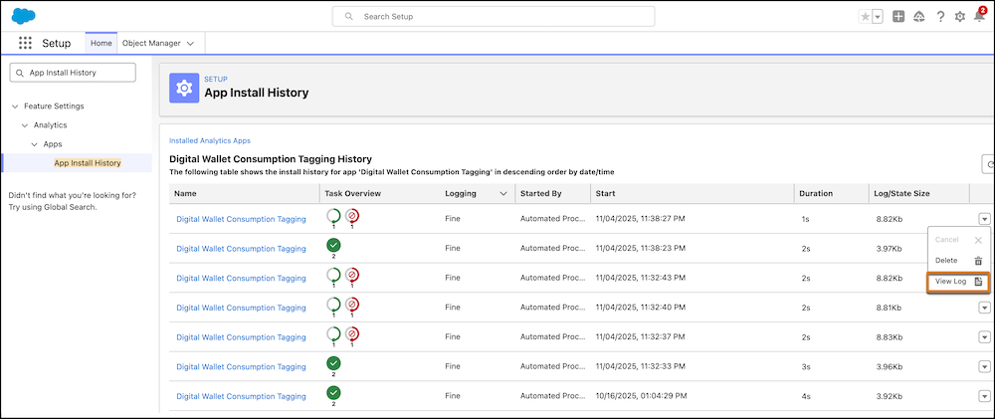Open the Trailhead guidance icon

pyautogui.click(x=918, y=17)
